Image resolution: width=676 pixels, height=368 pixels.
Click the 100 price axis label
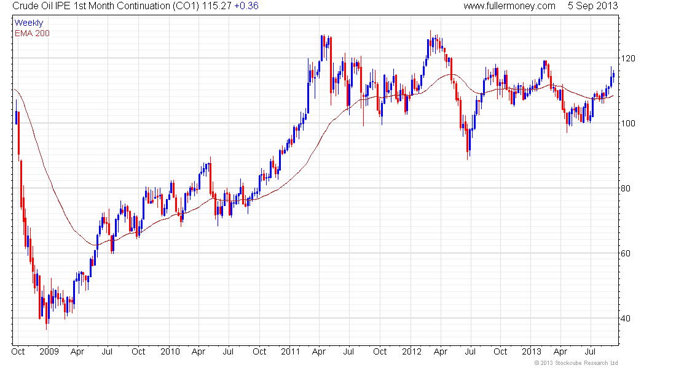[x=627, y=123]
